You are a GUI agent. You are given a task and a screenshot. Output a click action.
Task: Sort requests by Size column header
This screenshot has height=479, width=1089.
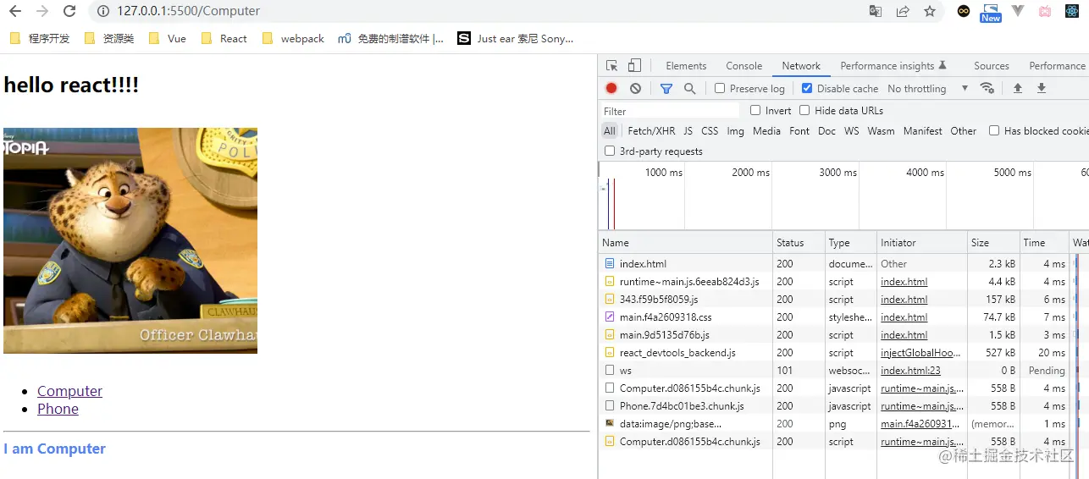pos(992,243)
